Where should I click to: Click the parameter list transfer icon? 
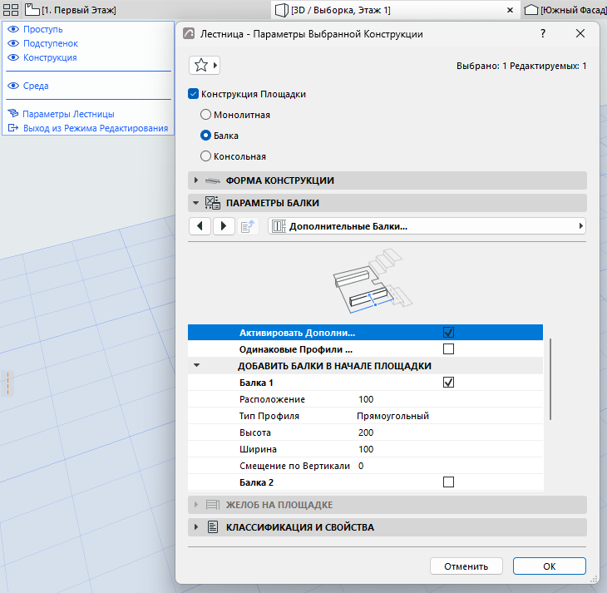[x=247, y=226]
